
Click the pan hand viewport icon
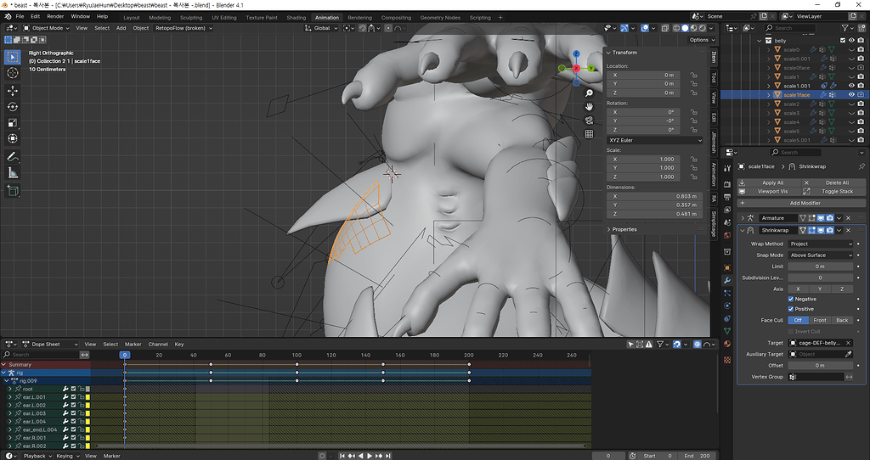coord(590,106)
